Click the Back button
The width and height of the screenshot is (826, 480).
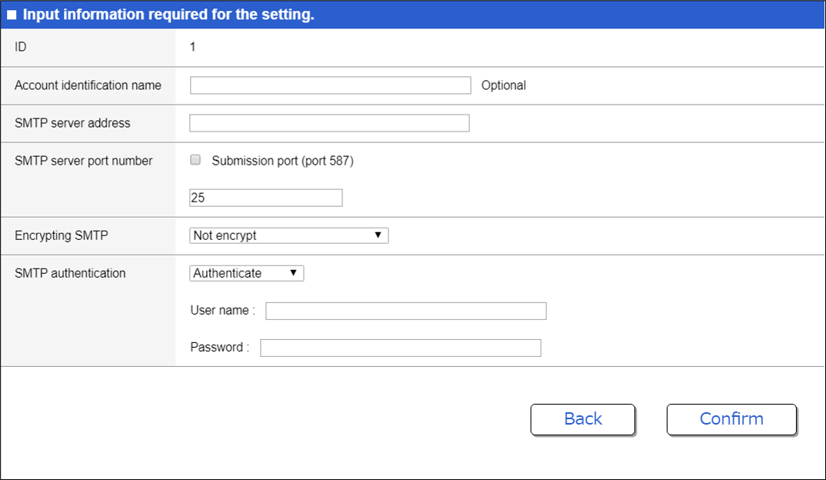coord(582,419)
